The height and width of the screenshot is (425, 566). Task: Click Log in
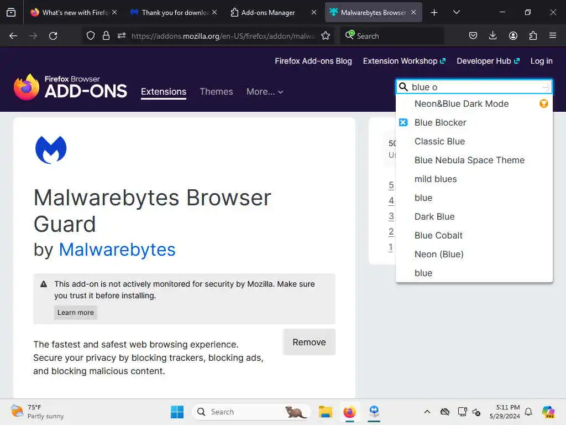541,61
